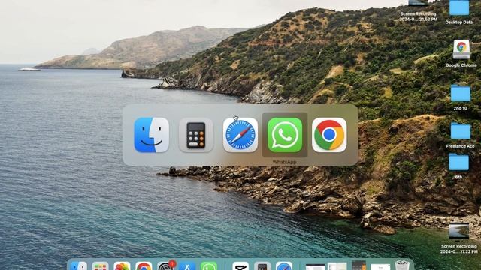
Task: Open App Store from the Dock
Action: pyautogui.click(x=187, y=266)
